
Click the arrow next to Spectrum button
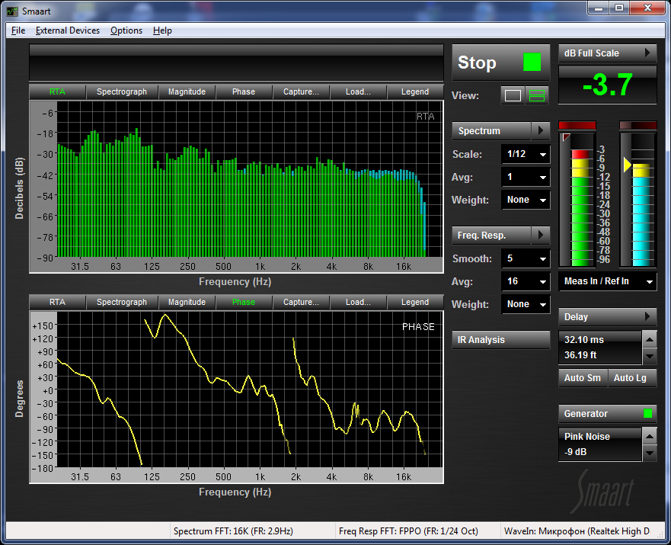[x=540, y=131]
